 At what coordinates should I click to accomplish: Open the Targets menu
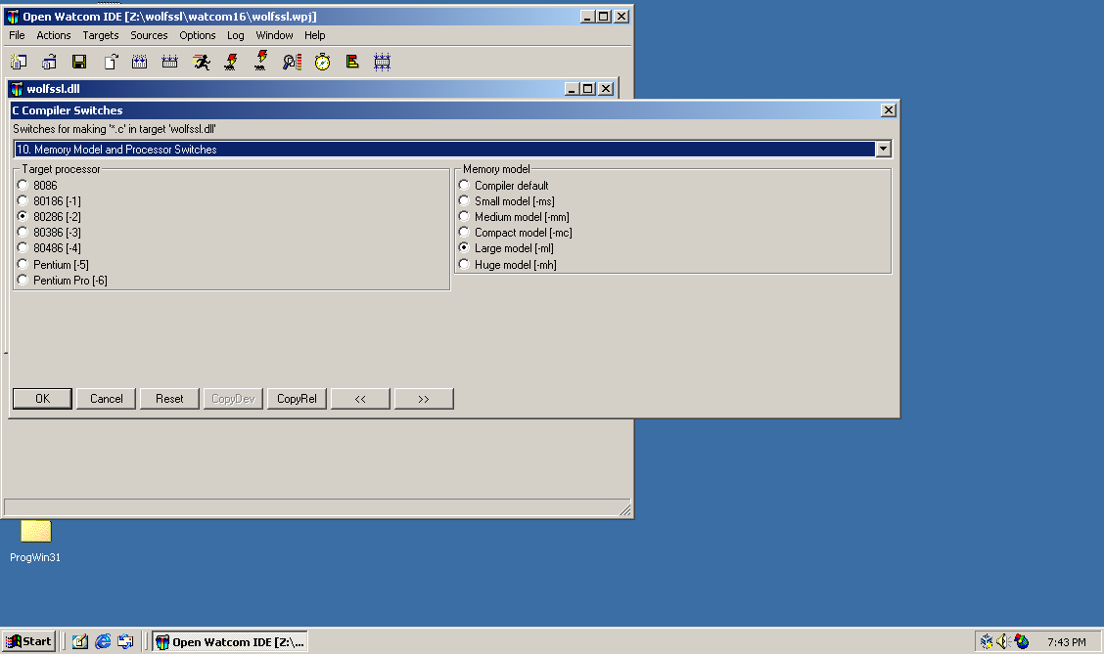tap(101, 35)
